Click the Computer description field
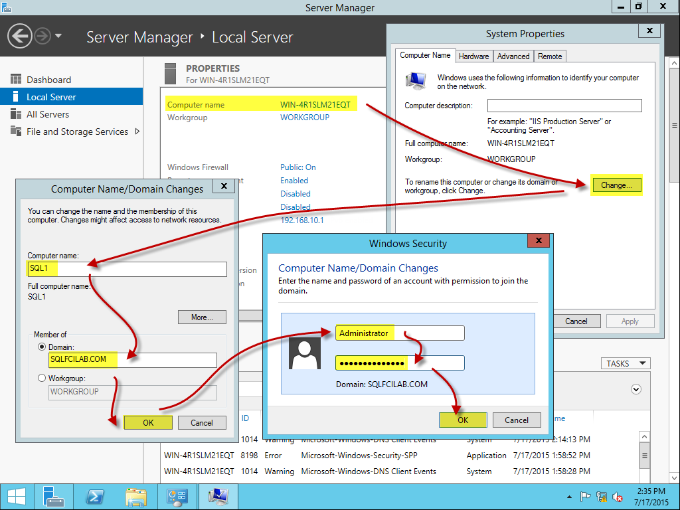The image size is (680, 510). (564, 106)
